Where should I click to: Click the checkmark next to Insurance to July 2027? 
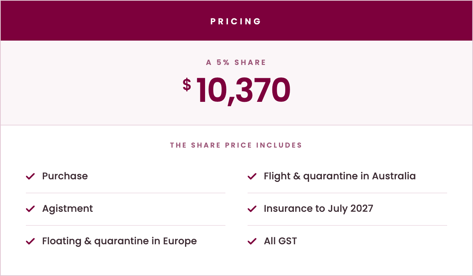tap(252, 209)
